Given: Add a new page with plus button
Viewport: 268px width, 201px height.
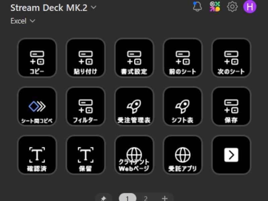Looking at the screenshot, I should tap(164, 198).
